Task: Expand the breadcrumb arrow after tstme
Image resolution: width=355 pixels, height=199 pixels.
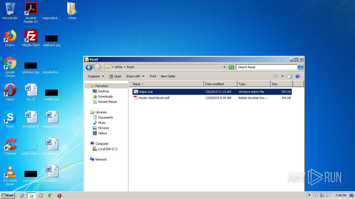Action: [x=125, y=67]
